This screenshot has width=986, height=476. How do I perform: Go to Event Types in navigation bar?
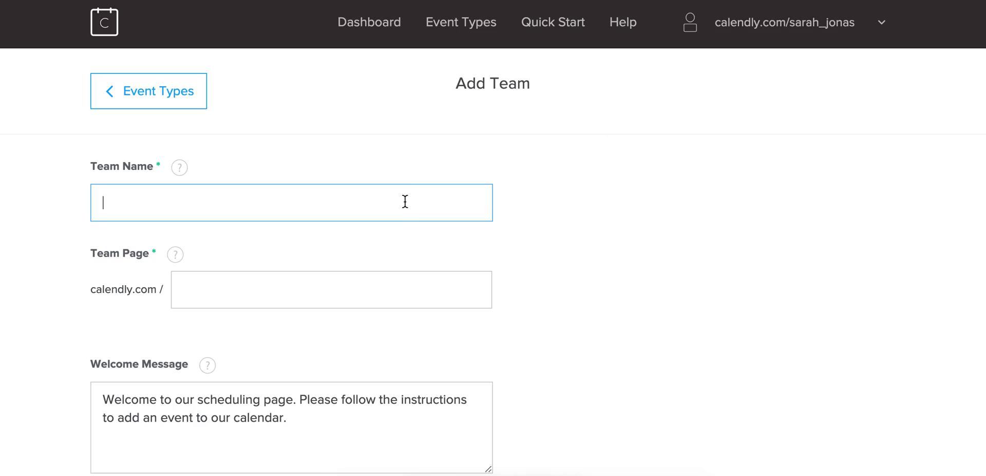461,22
